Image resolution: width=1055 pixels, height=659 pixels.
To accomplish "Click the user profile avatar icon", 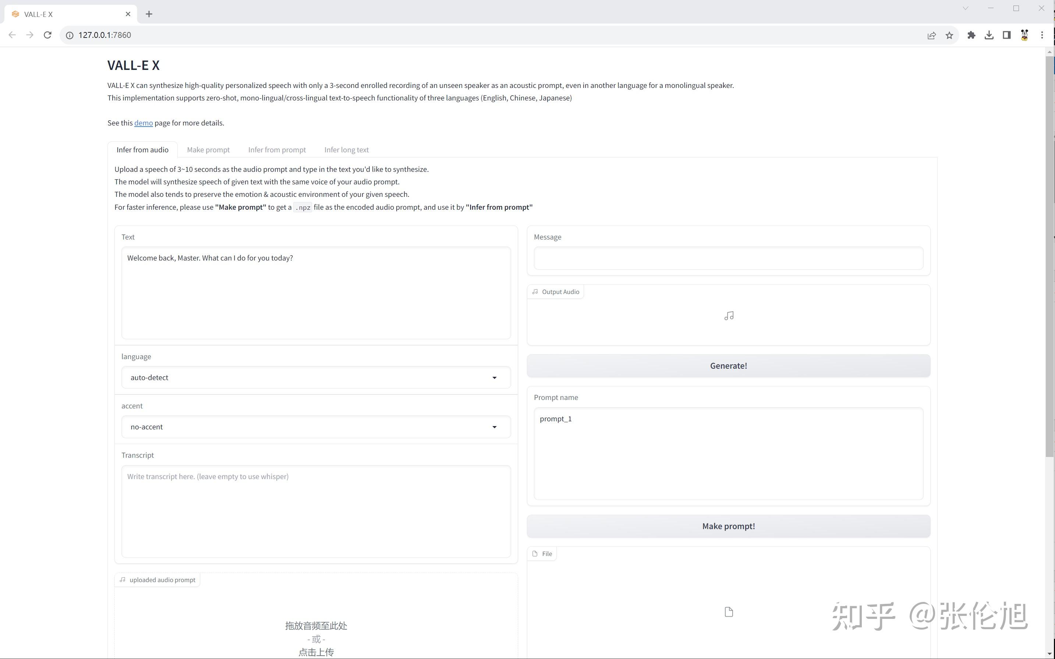I will pyautogui.click(x=1024, y=35).
